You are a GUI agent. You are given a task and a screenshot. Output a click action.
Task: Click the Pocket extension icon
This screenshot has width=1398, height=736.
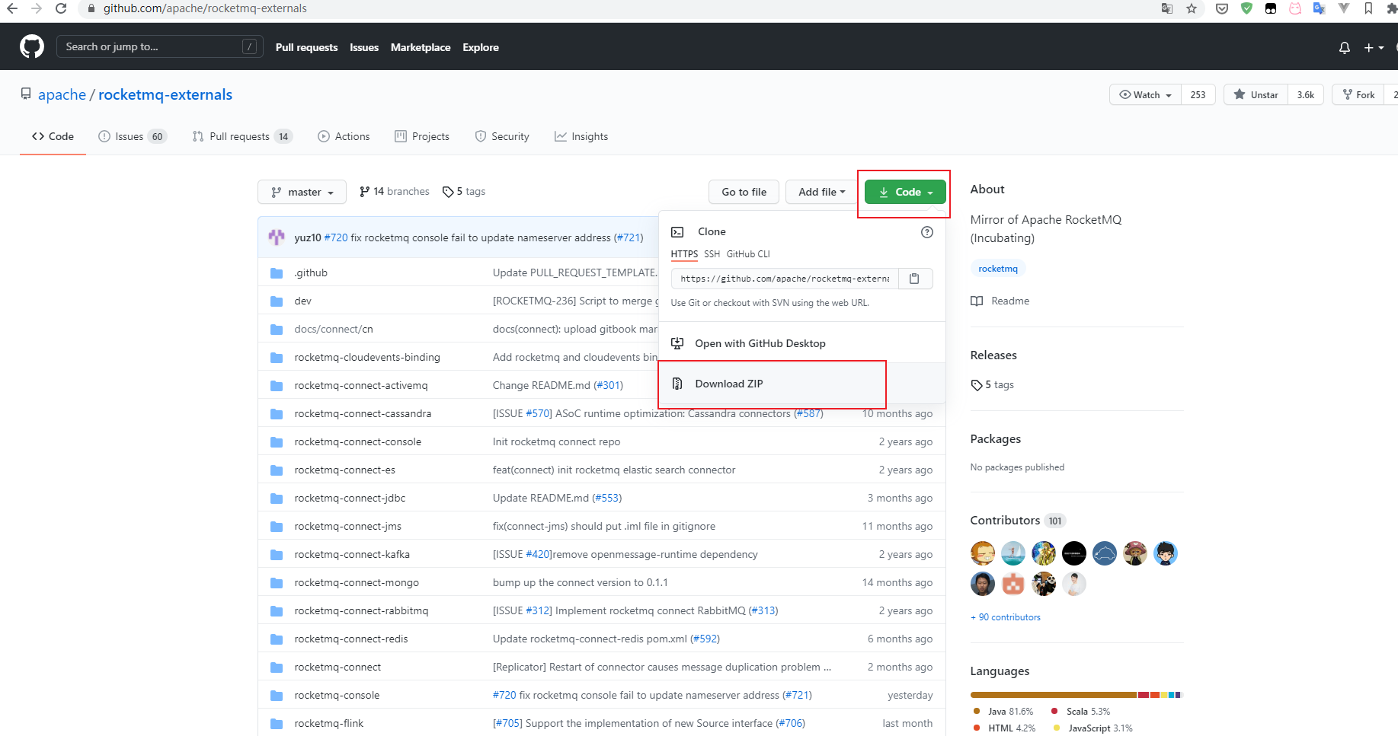[1222, 8]
